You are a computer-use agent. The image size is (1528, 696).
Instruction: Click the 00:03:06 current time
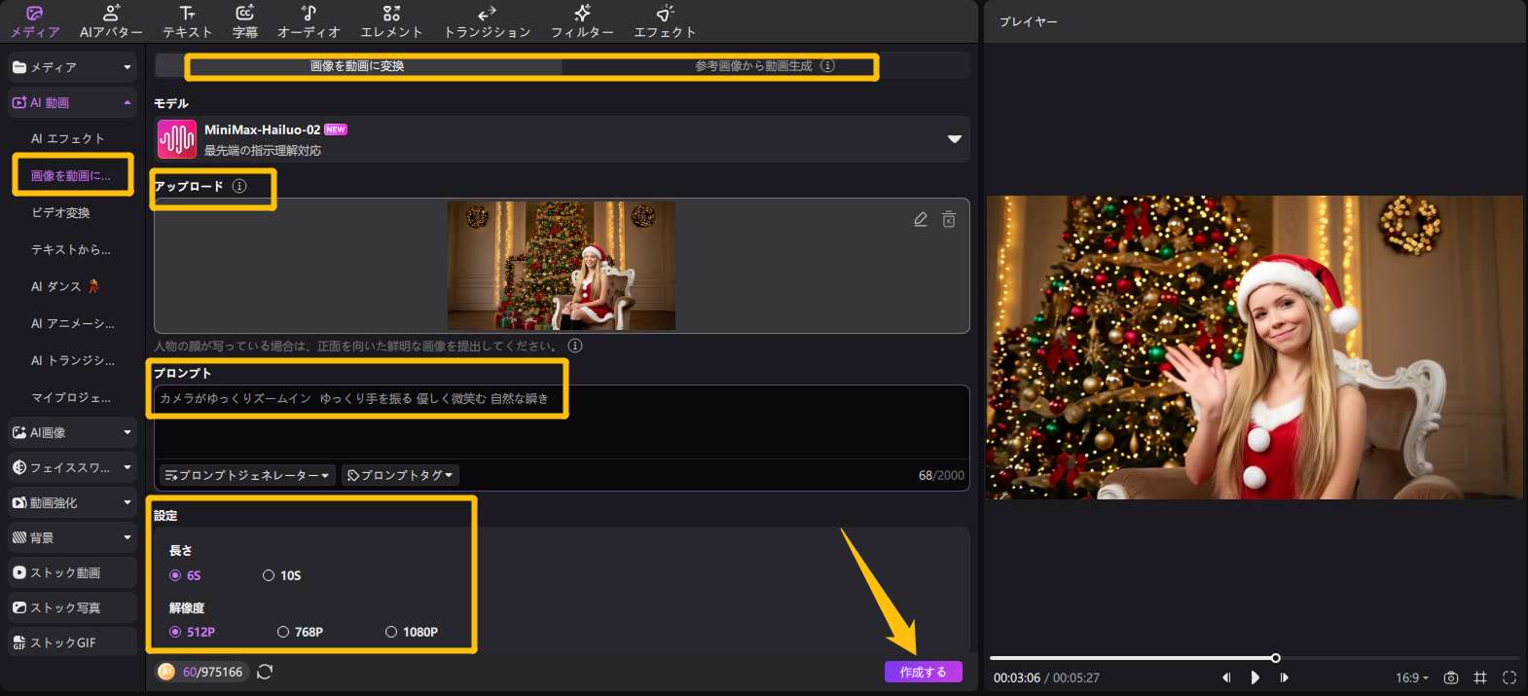point(1016,678)
